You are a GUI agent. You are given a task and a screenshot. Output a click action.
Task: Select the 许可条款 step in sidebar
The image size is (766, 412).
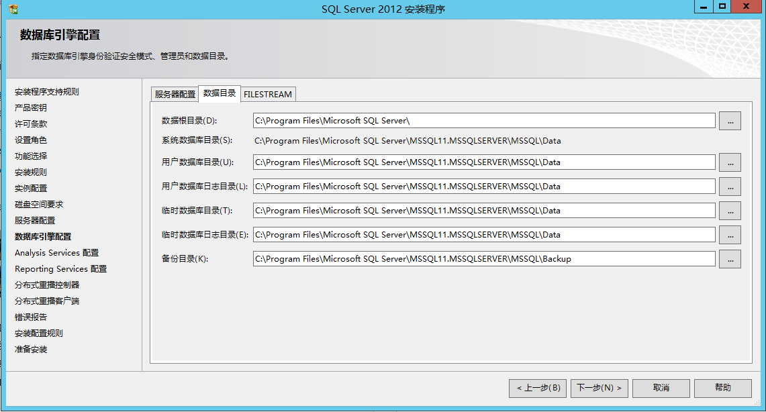[31, 124]
